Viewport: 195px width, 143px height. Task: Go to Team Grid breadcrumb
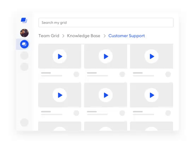pyautogui.click(x=49, y=36)
